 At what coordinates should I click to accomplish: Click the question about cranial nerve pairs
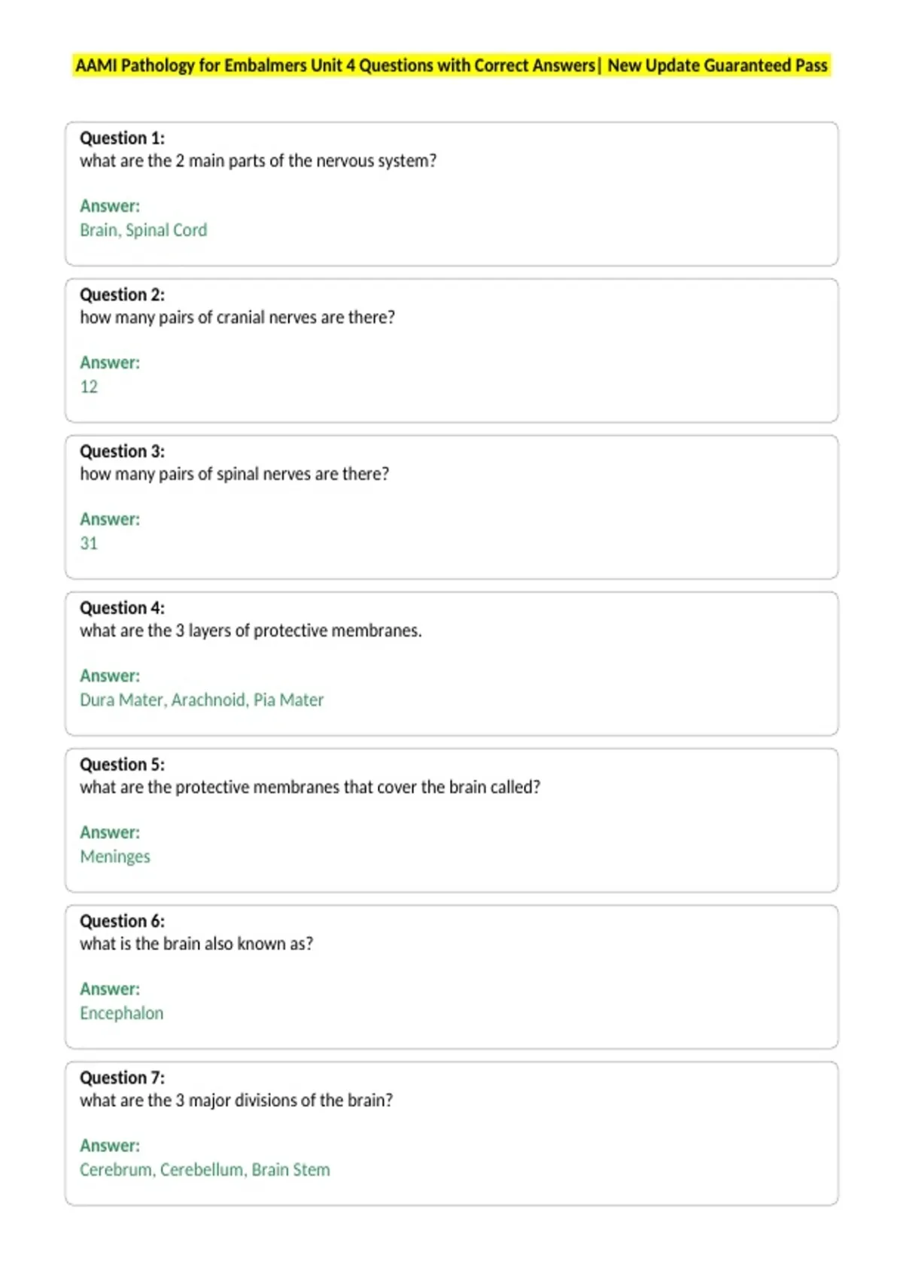(x=237, y=317)
